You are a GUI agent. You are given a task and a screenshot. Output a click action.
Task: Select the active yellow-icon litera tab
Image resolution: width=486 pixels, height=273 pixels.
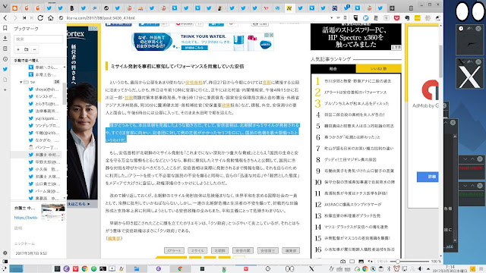(x=289, y=8)
